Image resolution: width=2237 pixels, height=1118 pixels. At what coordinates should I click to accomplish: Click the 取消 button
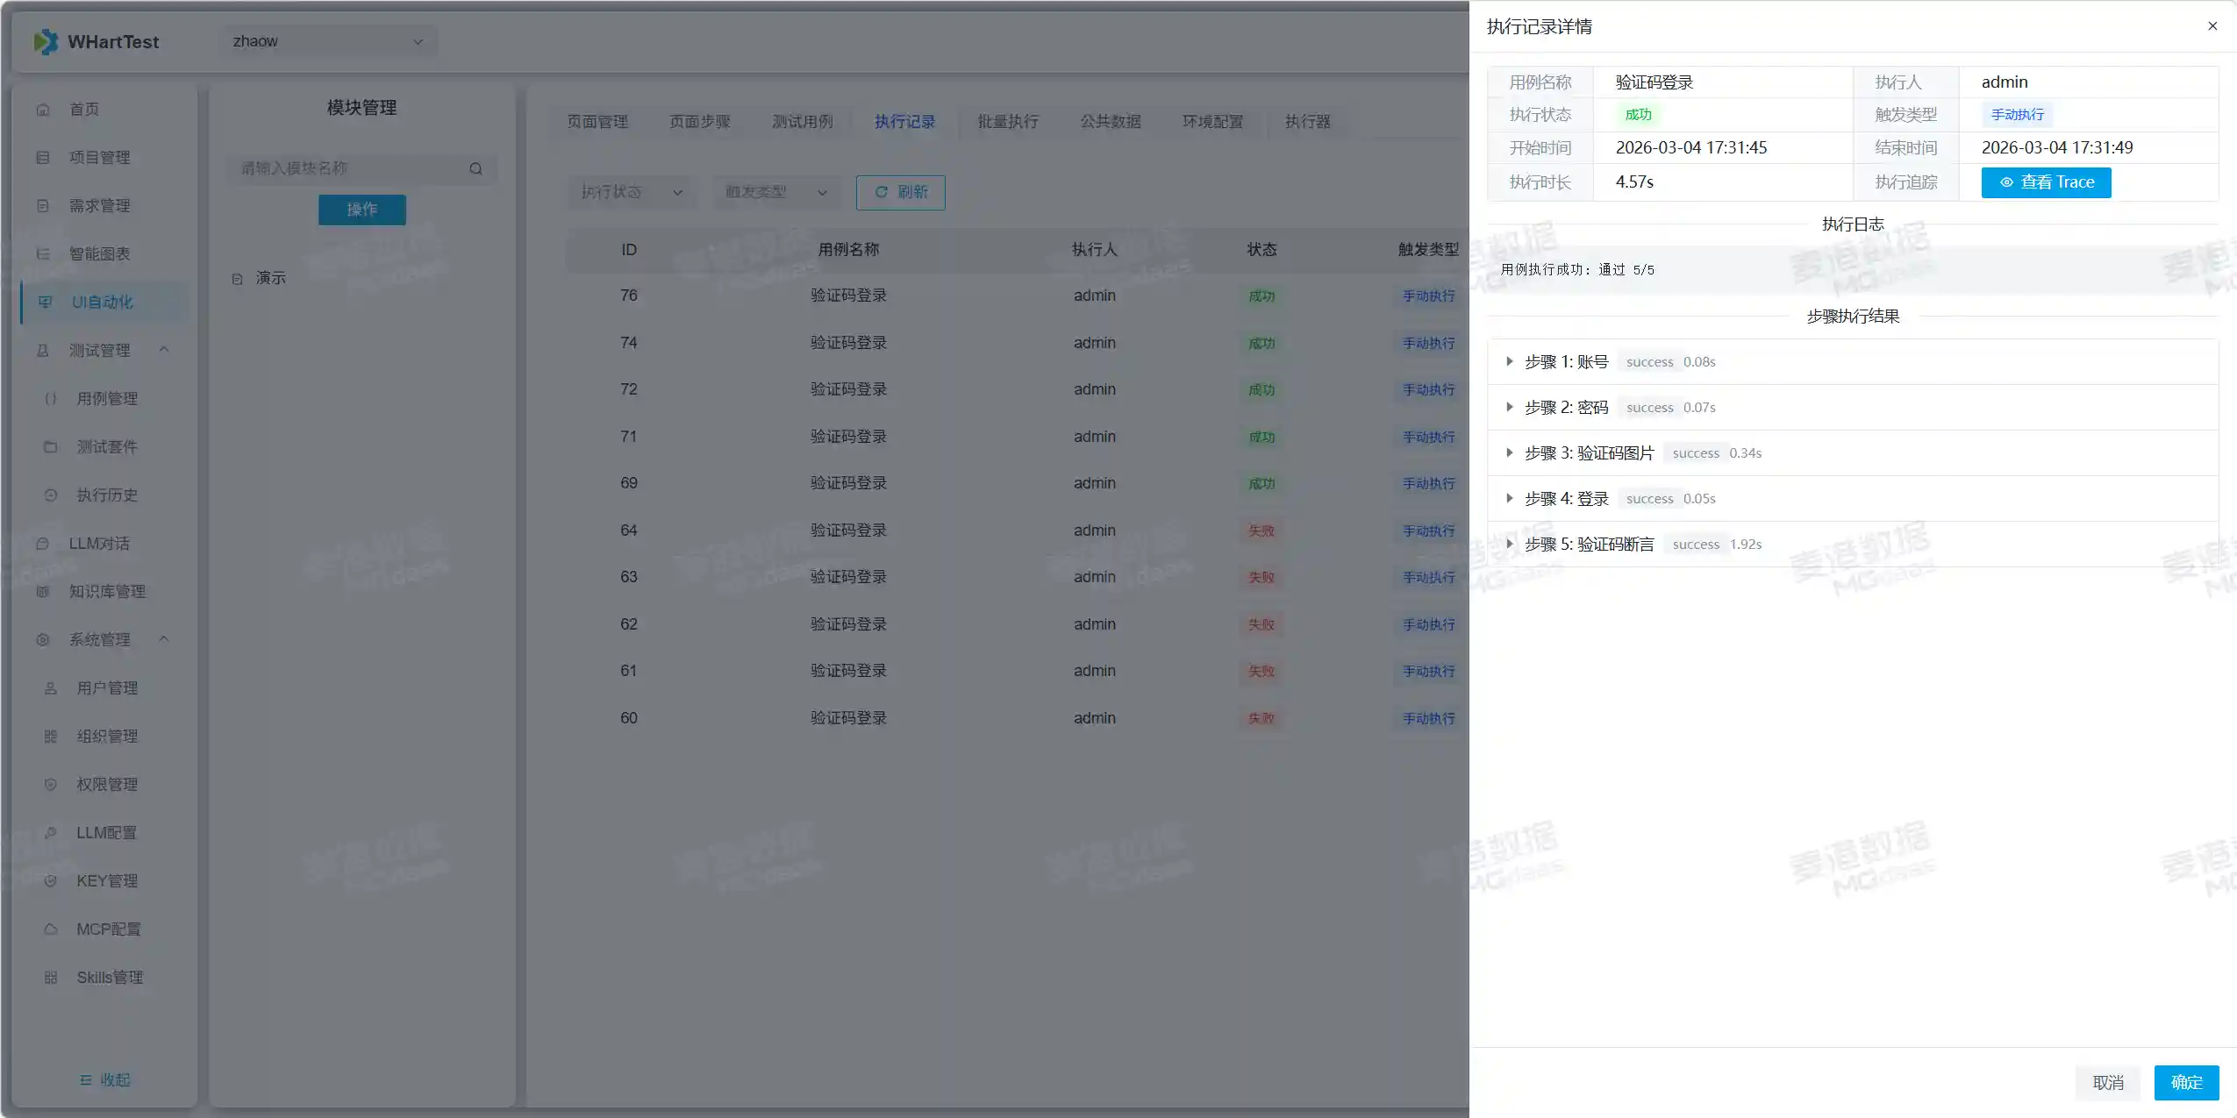2107,1082
